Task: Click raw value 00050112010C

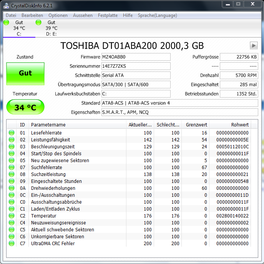Action: (x=232, y=147)
